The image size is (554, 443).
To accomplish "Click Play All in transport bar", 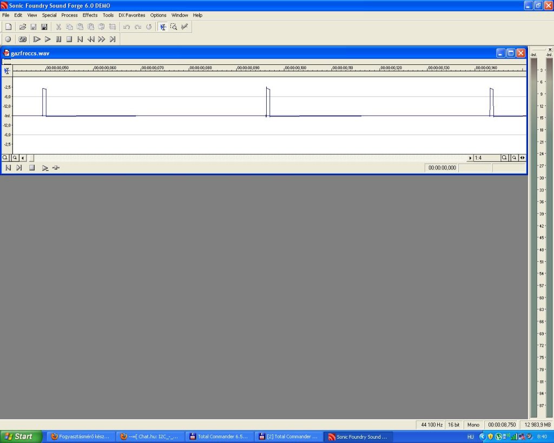I will coord(37,39).
